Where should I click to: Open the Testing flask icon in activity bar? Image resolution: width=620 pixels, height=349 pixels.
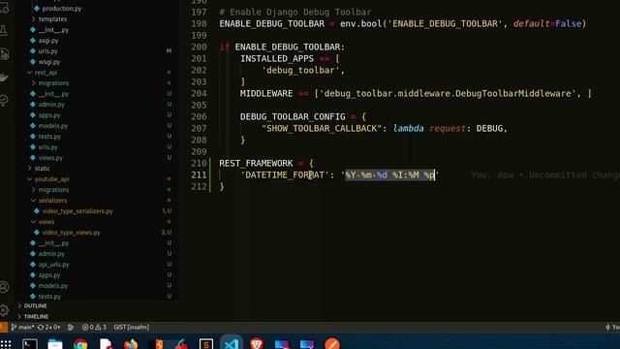click(x=4, y=30)
